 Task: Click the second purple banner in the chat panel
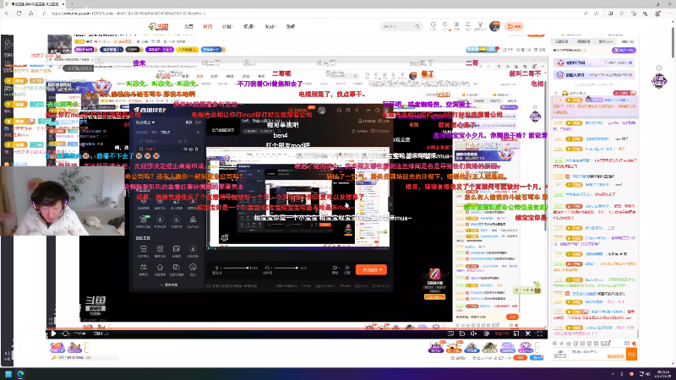[594, 75]
